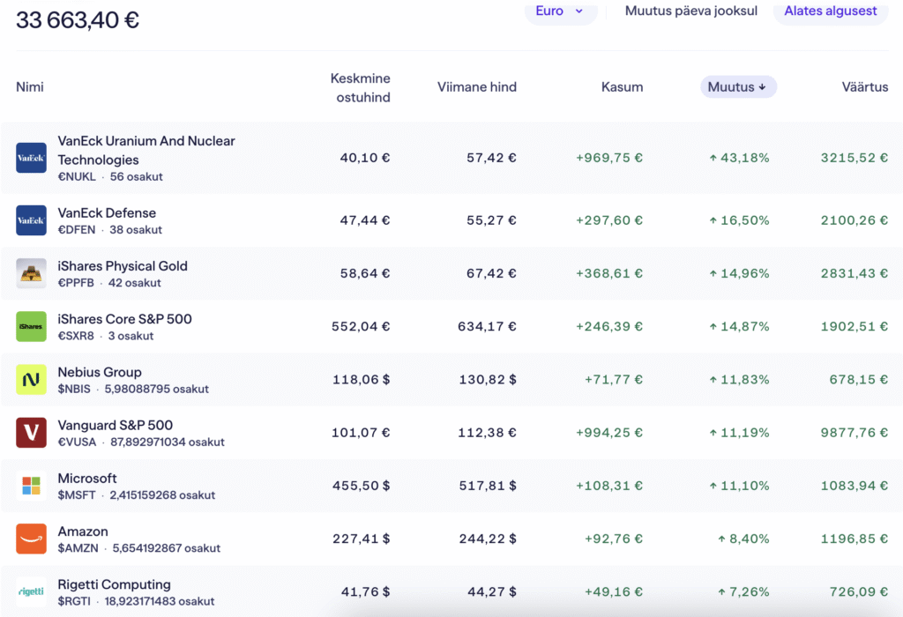Sort by the Väärtus column header
903x617 pixels.
864,87
